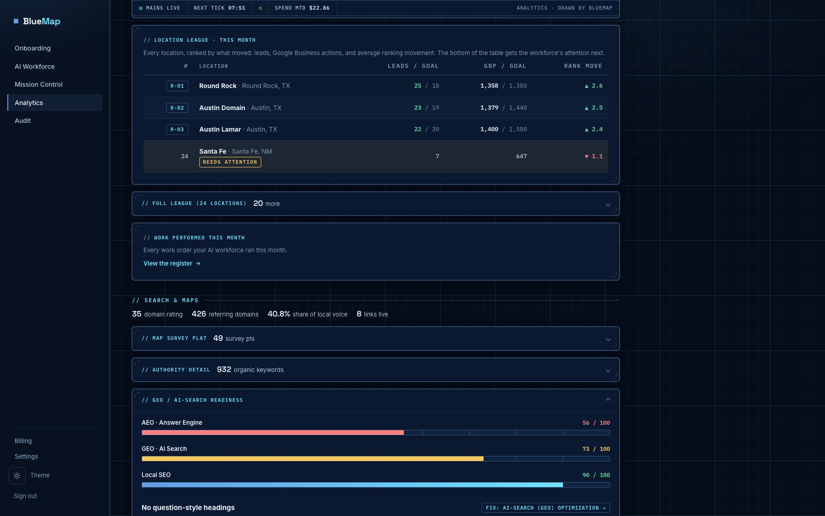Click Spend MTD $22.86 in top bar
Viewport: 825px width, 516px height.
[302, 8]
